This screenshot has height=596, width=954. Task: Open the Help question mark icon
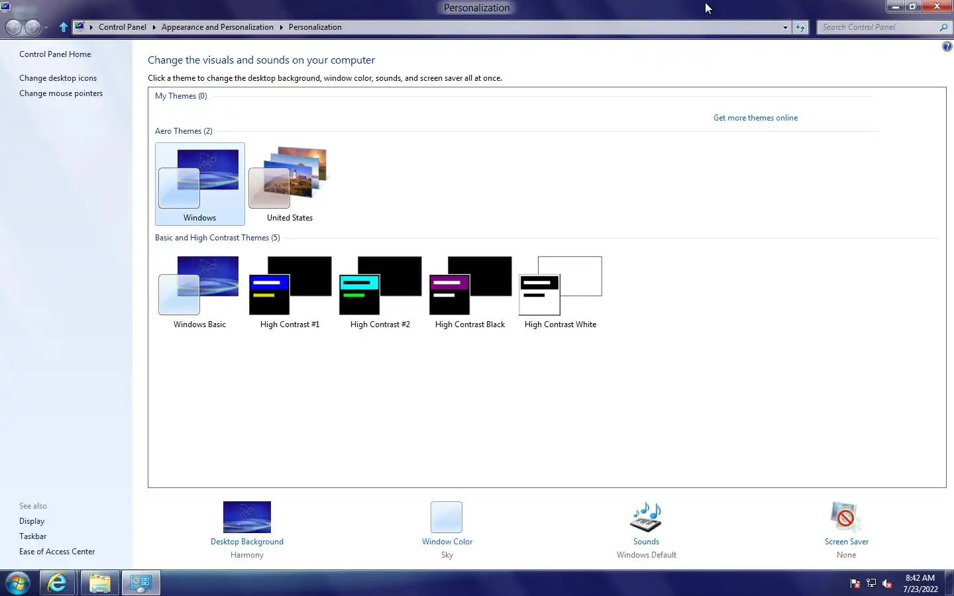[x=947, y=46]
